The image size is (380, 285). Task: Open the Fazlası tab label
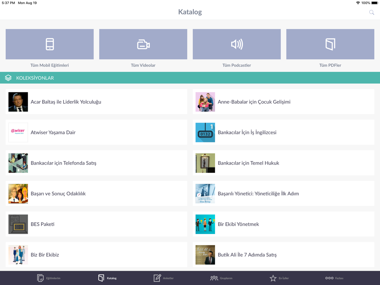click(x=339, y=278)
